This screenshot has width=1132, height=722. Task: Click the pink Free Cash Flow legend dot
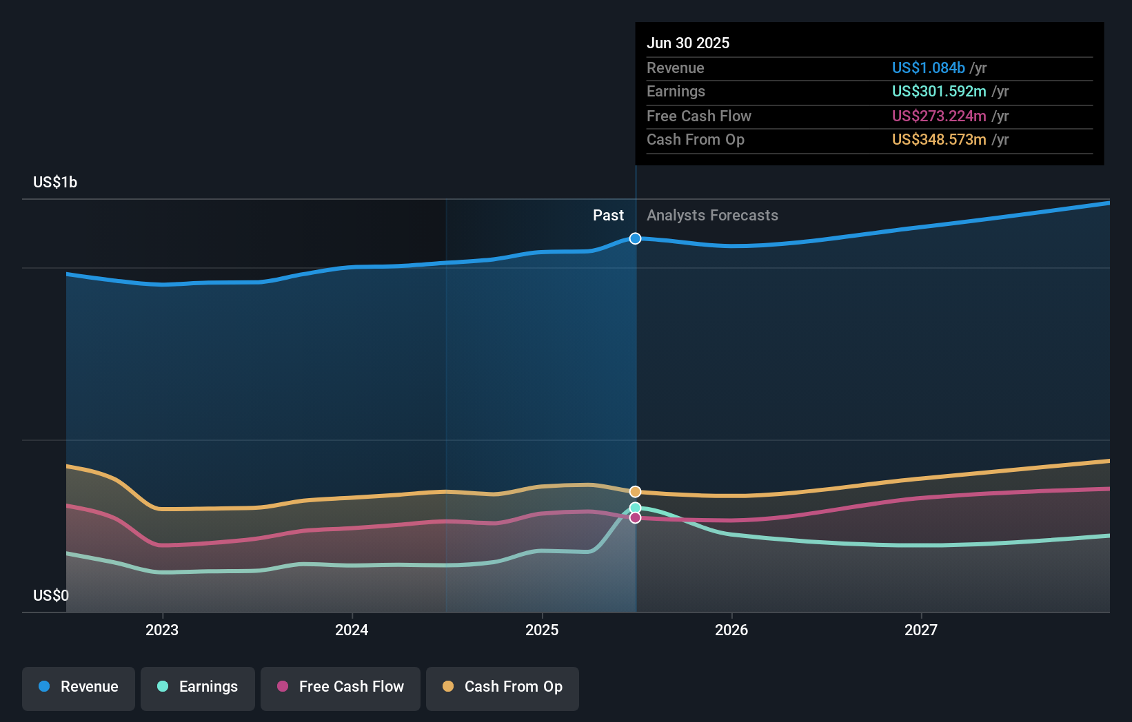tap(282, 687)
